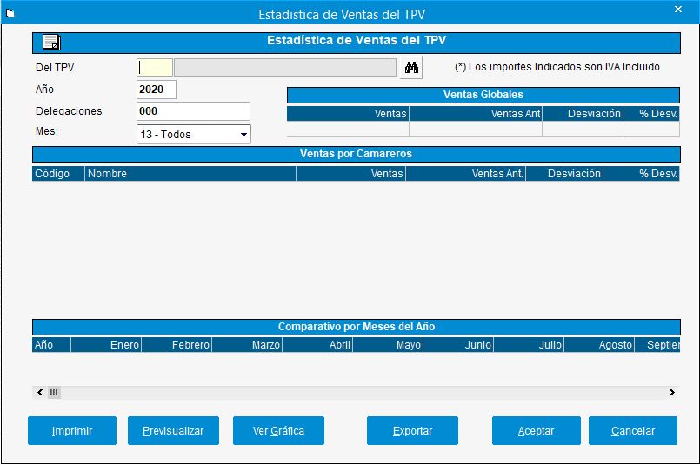Viewport: 700px width, 465px height.
Task: Click Desviación header in Ventas Globales
Action: click(583, 113)
